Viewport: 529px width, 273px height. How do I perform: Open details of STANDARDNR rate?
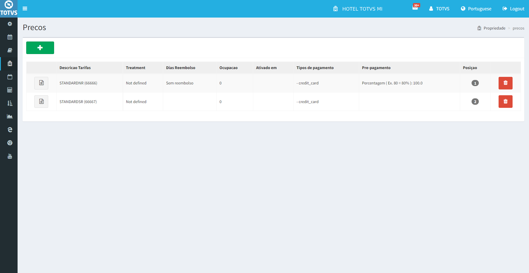pos(41,83)
